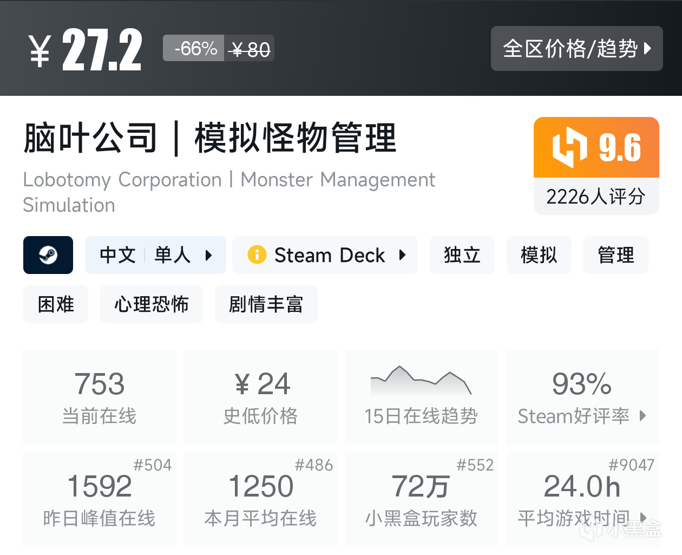Expand the Steam好评率 details arrow

(x=643, y=416)
